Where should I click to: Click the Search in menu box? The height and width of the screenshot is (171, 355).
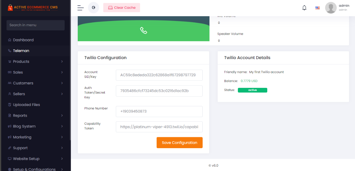tap(35, 25)
